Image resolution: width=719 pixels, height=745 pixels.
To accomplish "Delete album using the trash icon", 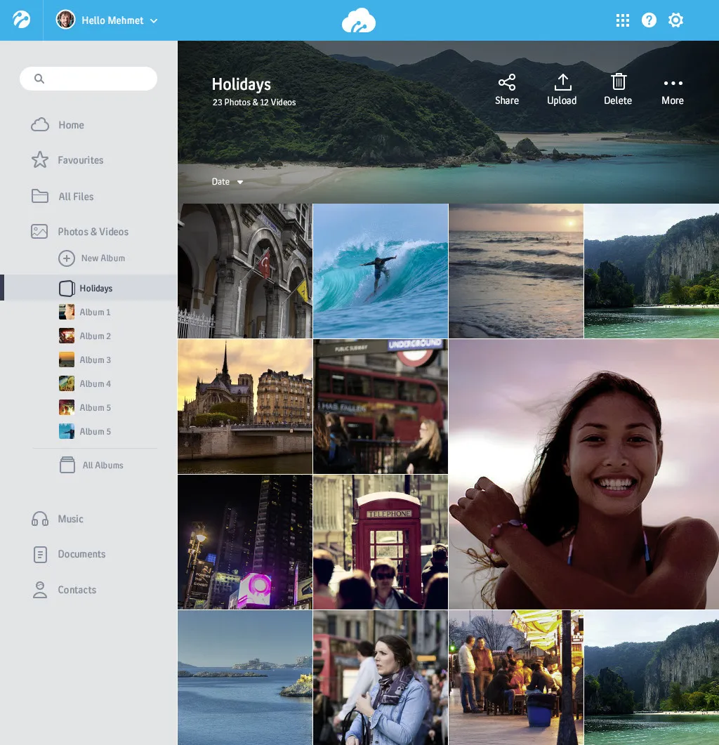I will coord(618,82).
